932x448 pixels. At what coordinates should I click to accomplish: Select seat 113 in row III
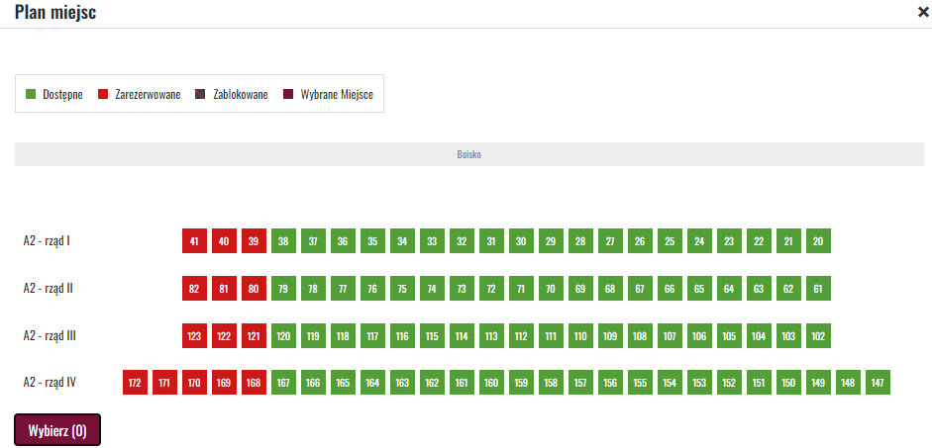click(491, 336)
